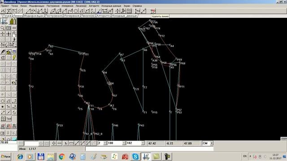Viewport: 287px width, 161px height.
Task: Click the 78.60 value field at bottom left
Action: (x=9, y=142)
